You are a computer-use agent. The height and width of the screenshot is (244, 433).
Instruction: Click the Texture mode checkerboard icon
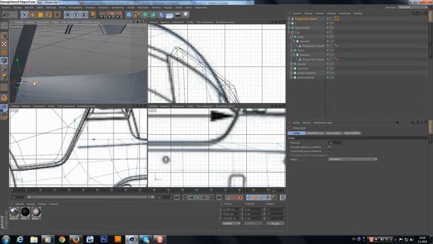(4, 44)
